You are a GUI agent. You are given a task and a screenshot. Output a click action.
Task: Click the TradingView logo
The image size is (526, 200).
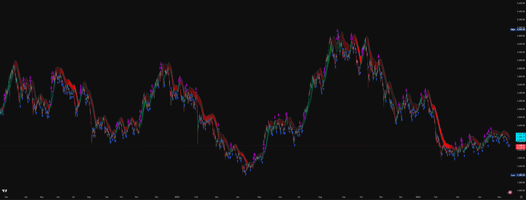coord(5,191)
